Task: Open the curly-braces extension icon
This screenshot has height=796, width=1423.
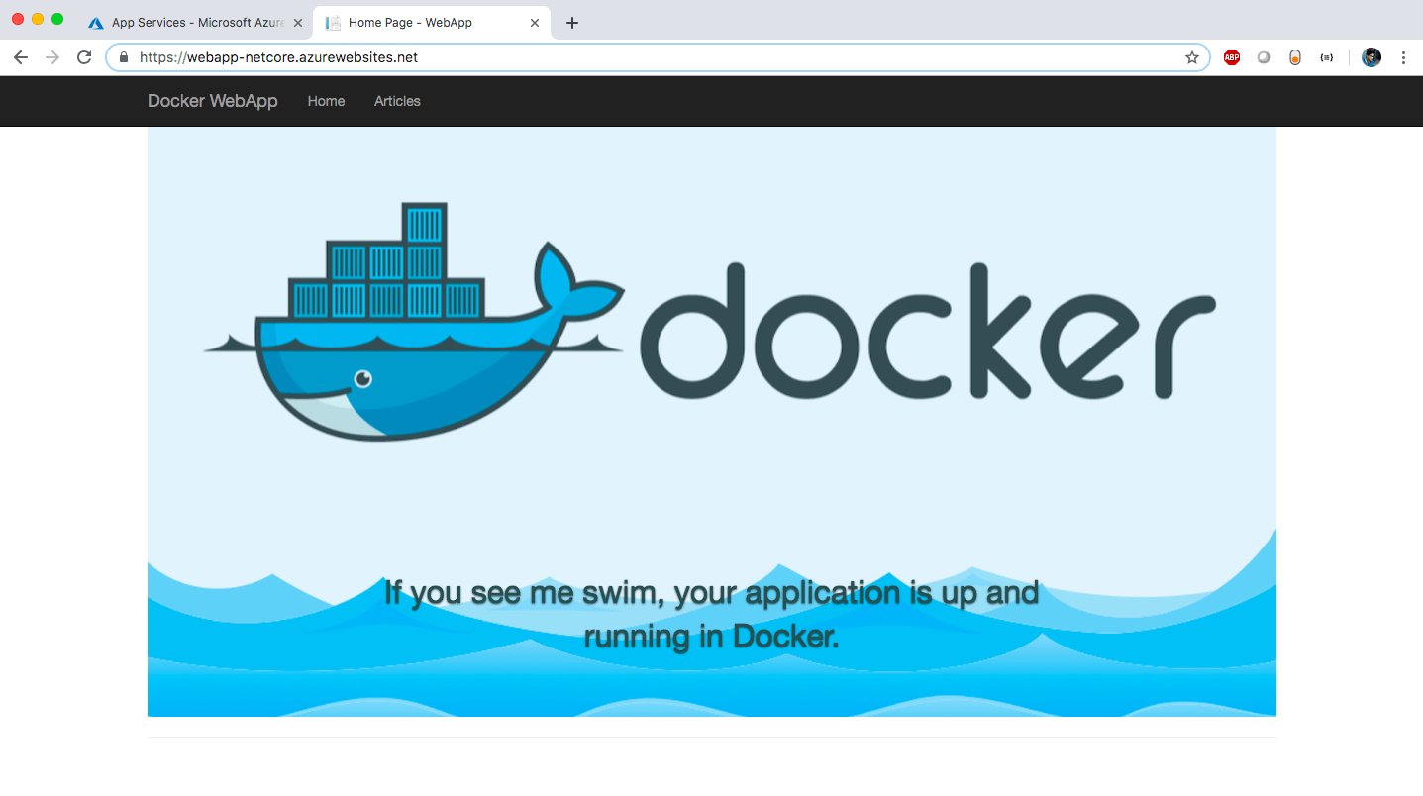Action: pos(1327,57)
